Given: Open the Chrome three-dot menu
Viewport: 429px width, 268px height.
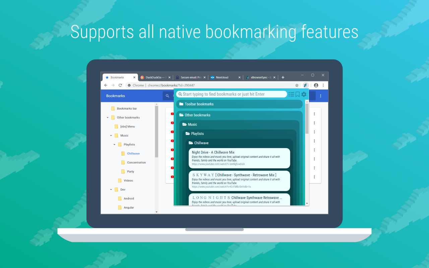Looking at the screenshot, I should pos(323,85).
